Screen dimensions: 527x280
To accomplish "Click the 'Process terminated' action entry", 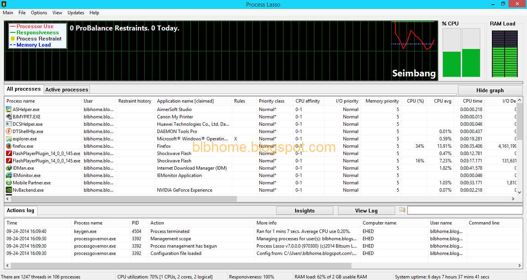I will (170, 231).
